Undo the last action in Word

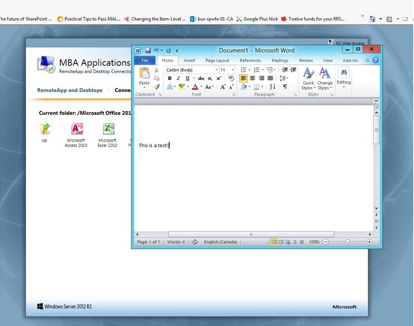(156, 50)
